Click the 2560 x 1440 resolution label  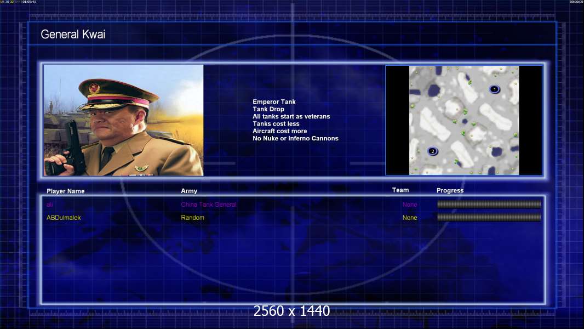click(x=291, y=311)
